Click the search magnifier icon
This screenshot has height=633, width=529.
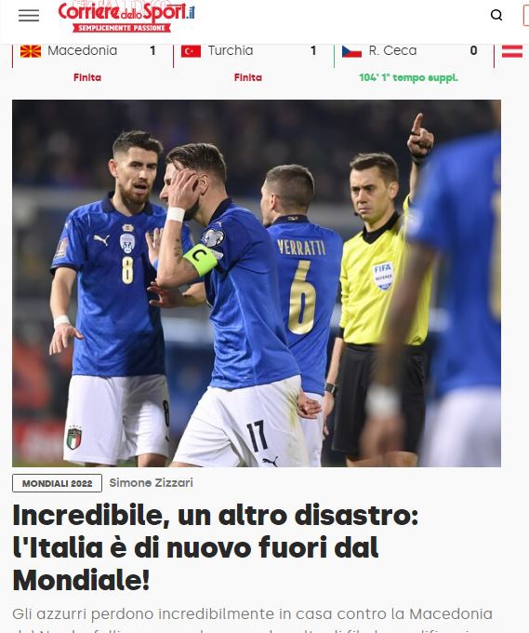click(496, 15)
